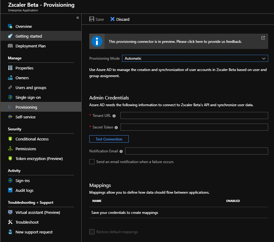Click the Discard X icon
The height and width of the screenshot is (242, 274).
point(113,19)
